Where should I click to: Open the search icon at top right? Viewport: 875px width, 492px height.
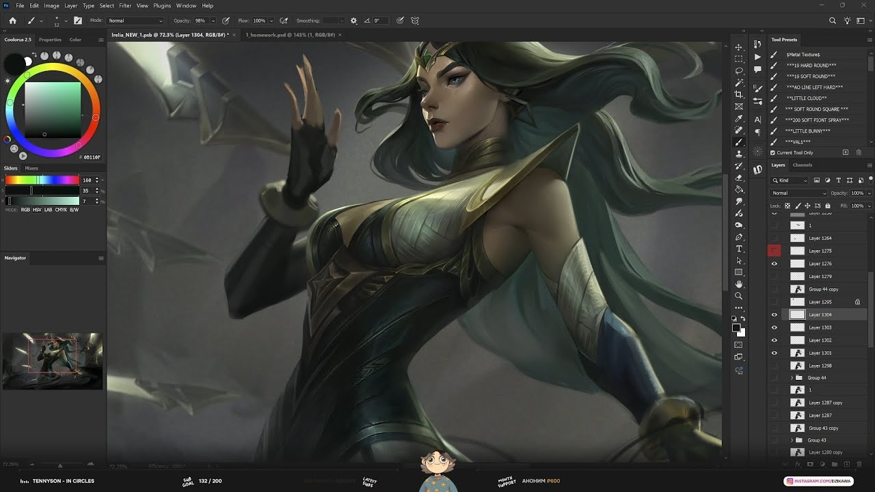point(832,21)
